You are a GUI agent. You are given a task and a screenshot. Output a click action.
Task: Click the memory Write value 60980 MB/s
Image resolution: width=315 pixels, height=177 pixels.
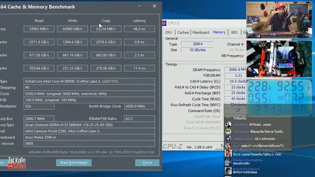pyautogui.click(x=72, y=29)
